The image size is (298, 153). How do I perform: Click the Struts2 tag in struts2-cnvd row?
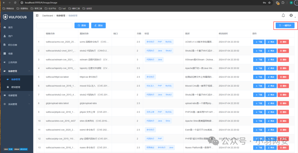pyautogui.click(x=169, y=51)
